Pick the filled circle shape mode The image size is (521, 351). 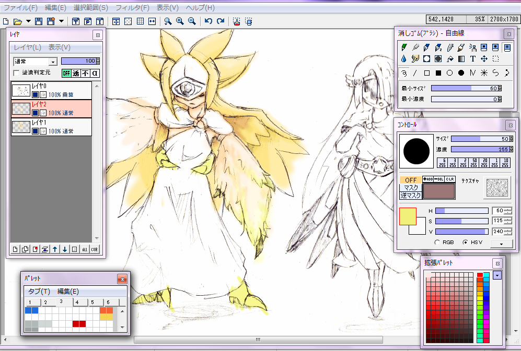point(461,73)
